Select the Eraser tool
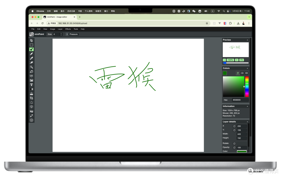Screen dimensions: 281x177 [31, 63]
